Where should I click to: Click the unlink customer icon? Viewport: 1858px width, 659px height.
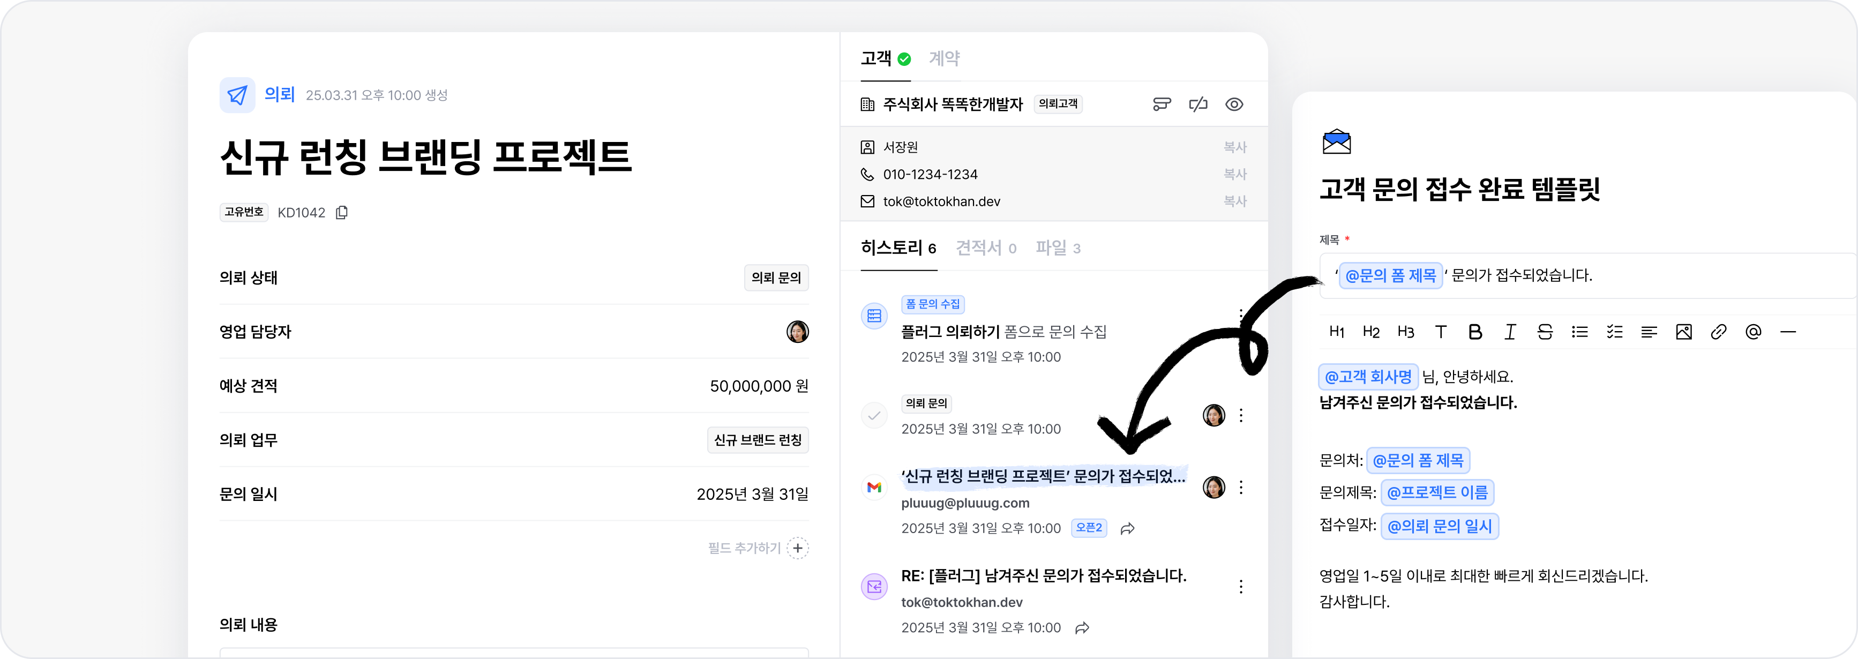tap(1198, 104)
